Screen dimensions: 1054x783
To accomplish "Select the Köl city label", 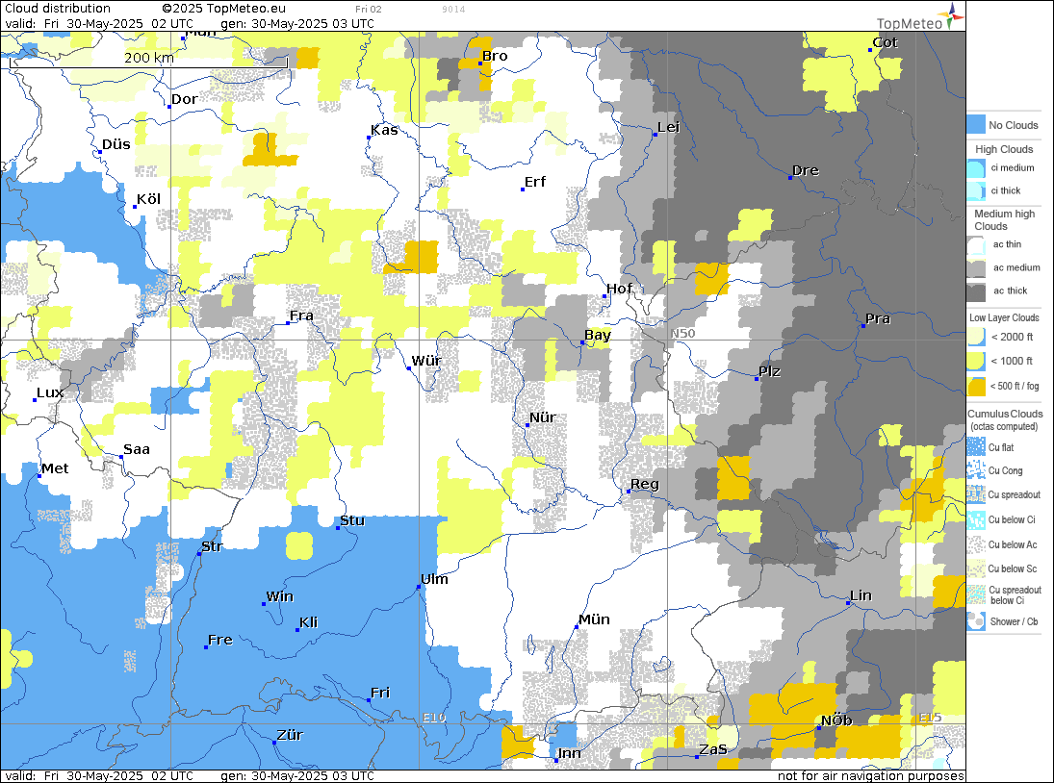I will click(x=148, y=199).
